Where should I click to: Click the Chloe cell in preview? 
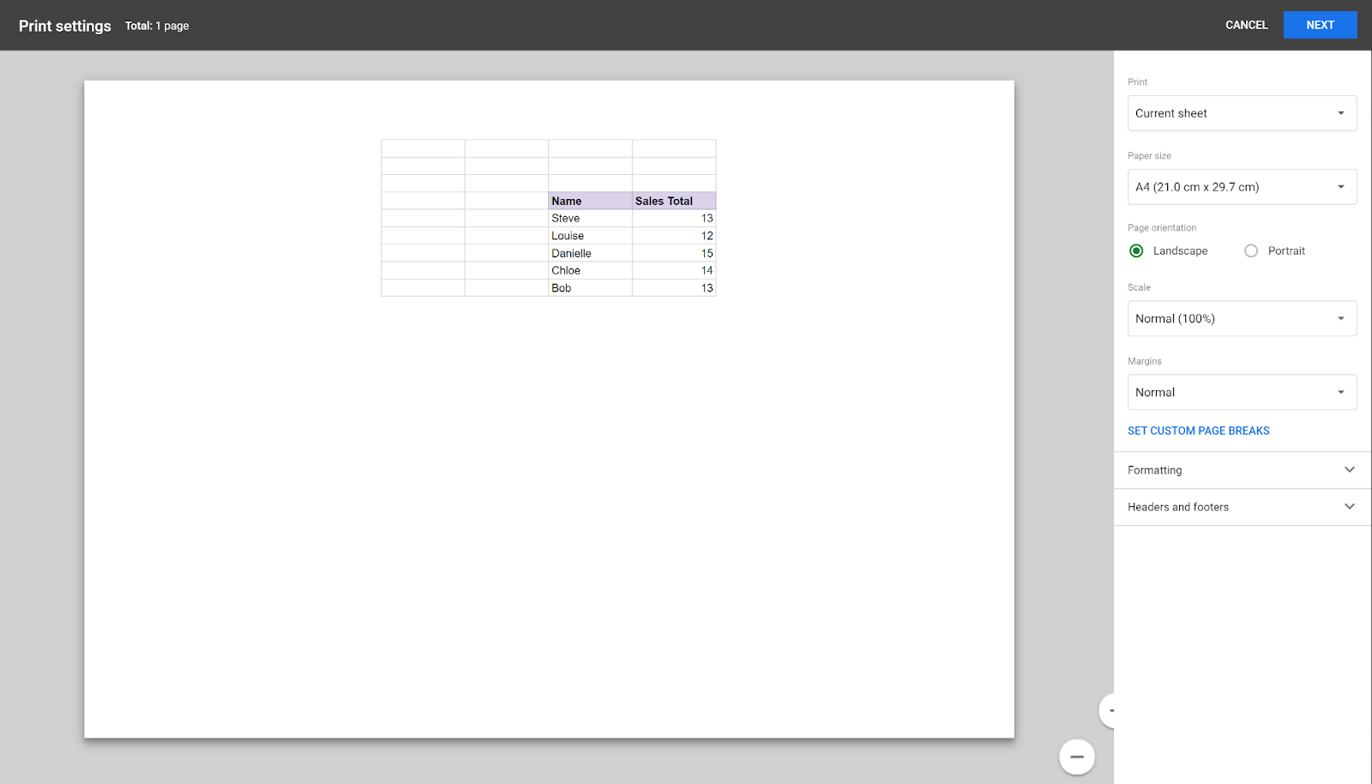[590, 270]
